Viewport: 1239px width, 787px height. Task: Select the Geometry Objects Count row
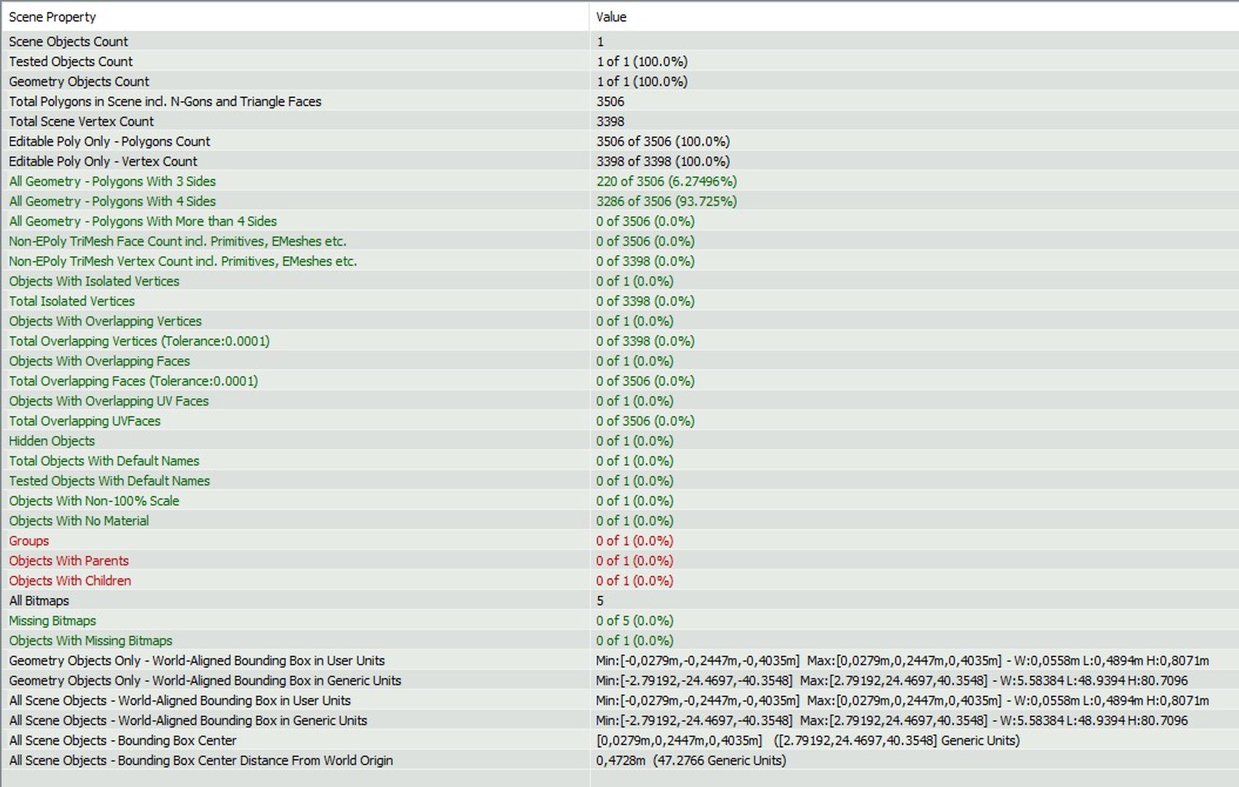coord(619,82)
